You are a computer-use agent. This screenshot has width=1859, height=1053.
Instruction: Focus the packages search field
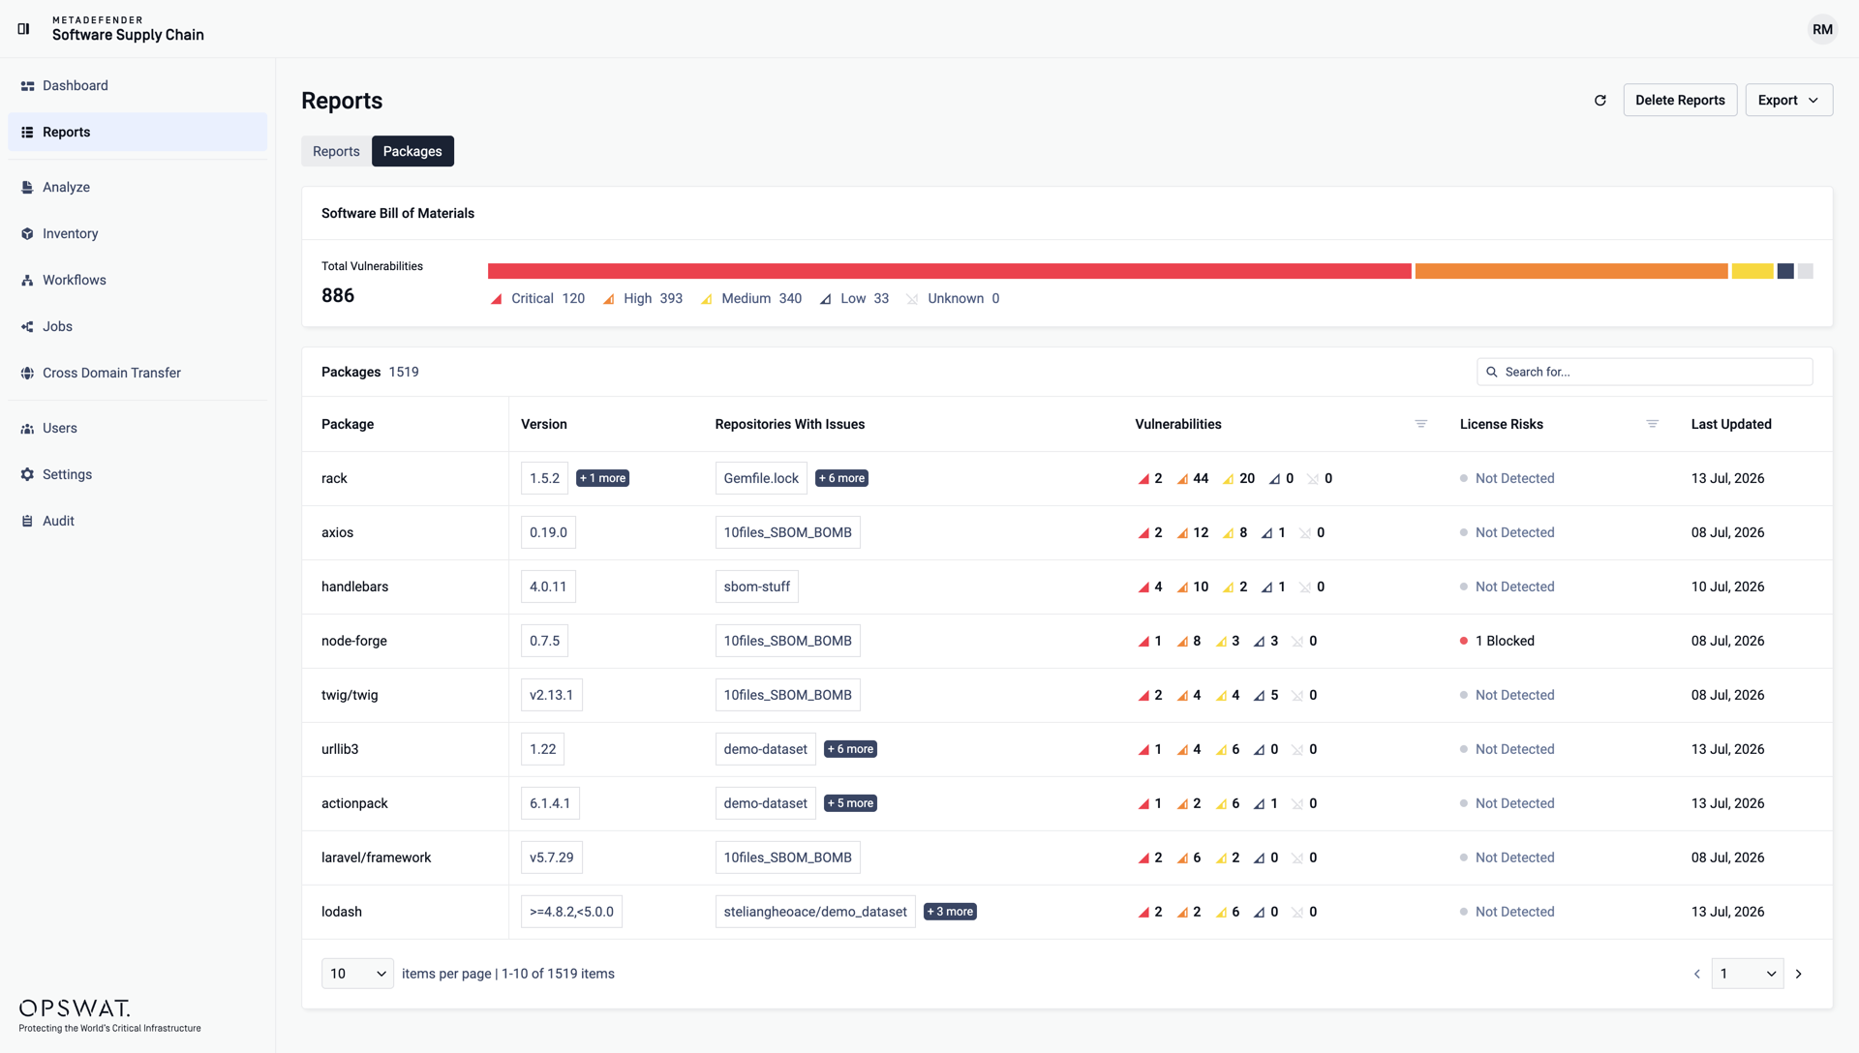[1644, 372]
